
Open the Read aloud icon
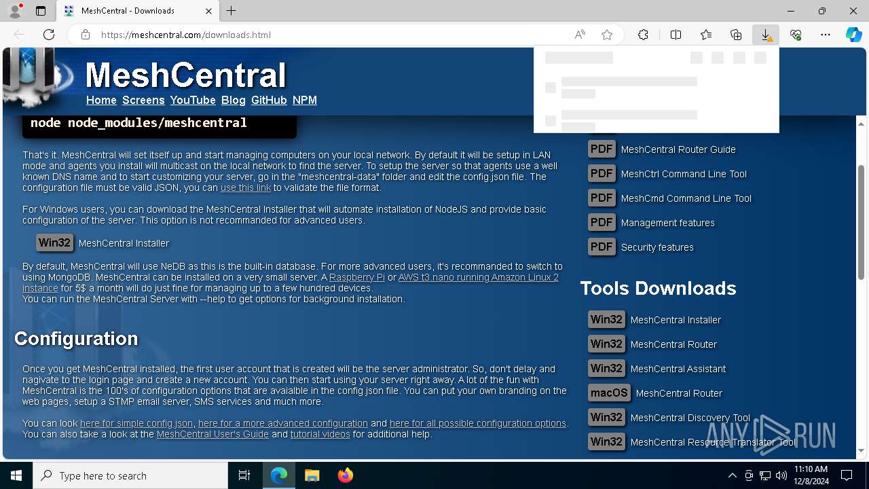(580, 35)
